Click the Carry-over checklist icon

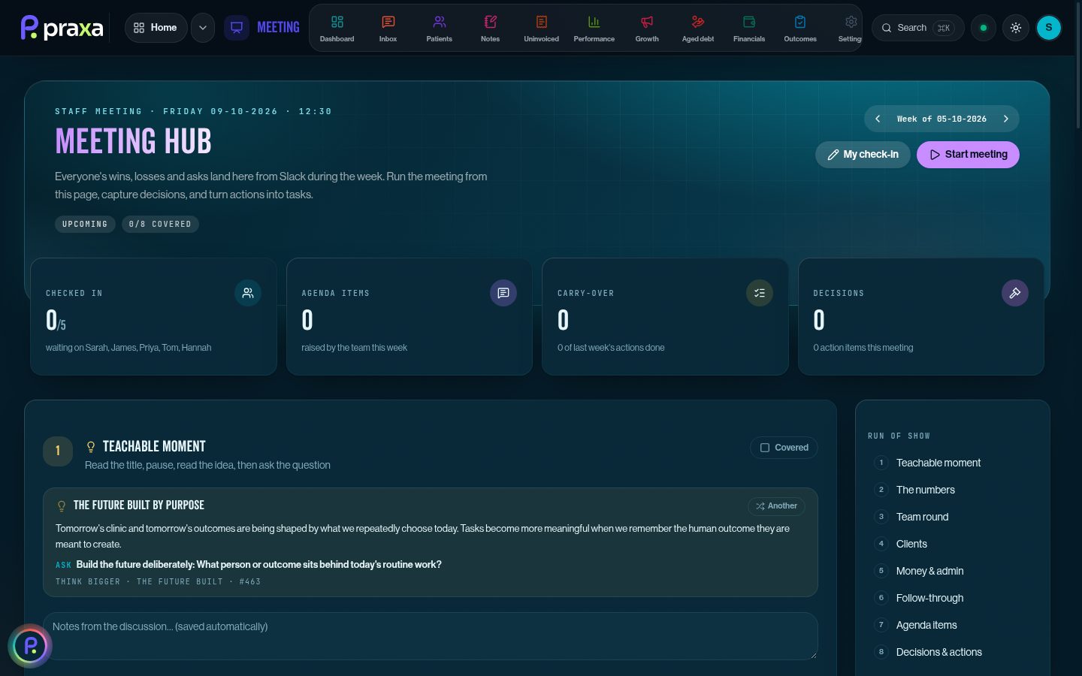(760, 293)
